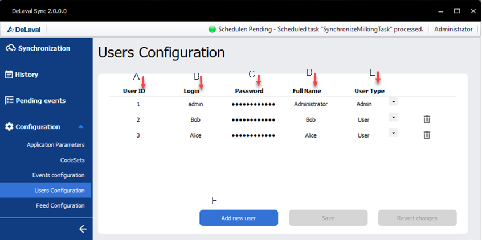Image resolution: width=482 pixels, height=240 pixels.
Task: Maximize the DeLaval Sync window
Action: coord(457,11)
